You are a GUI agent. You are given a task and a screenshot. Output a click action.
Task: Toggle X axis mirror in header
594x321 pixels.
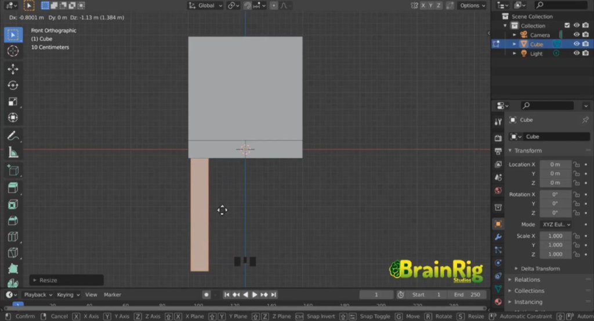(423, 5)
